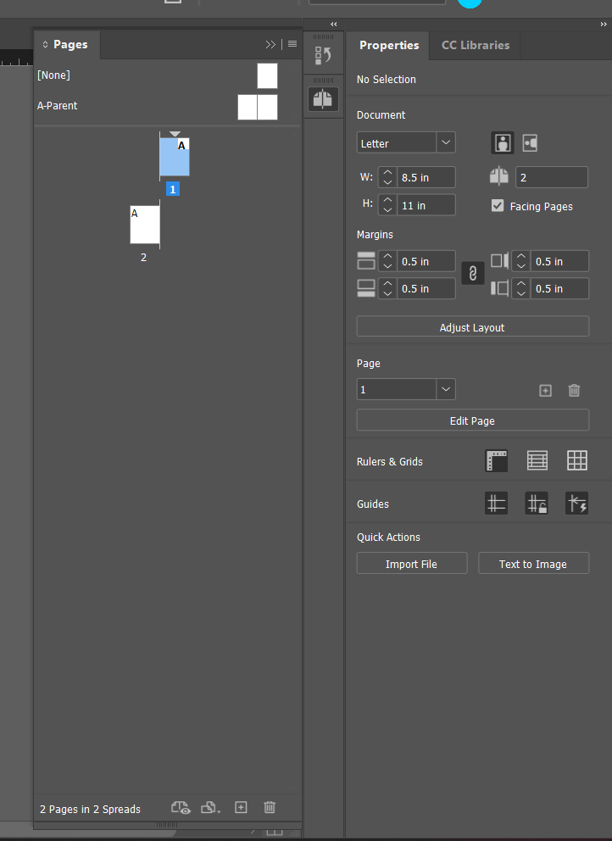Click the bottom margin icon
Image resolution: width=612 pixels, height=841 pixels.
pos(366,288)
